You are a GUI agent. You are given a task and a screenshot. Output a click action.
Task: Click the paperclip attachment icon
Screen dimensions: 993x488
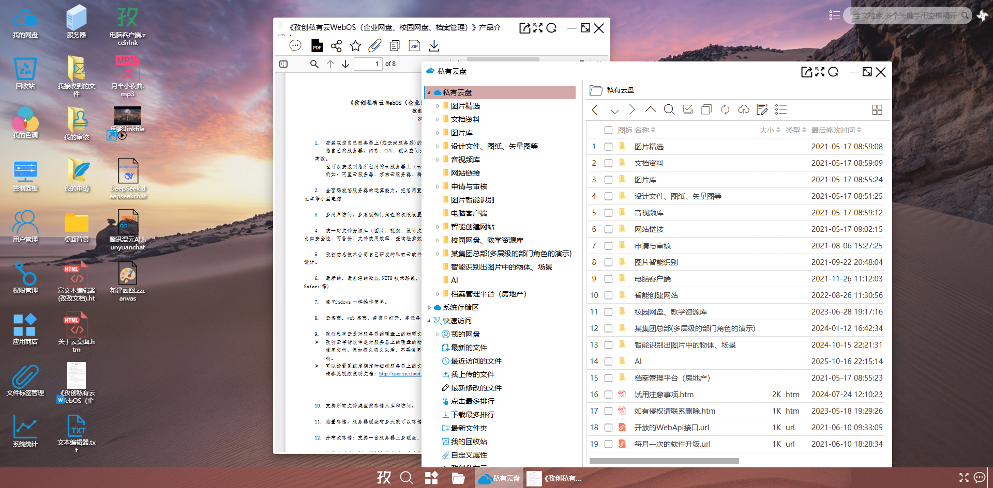tap(374, 45)
